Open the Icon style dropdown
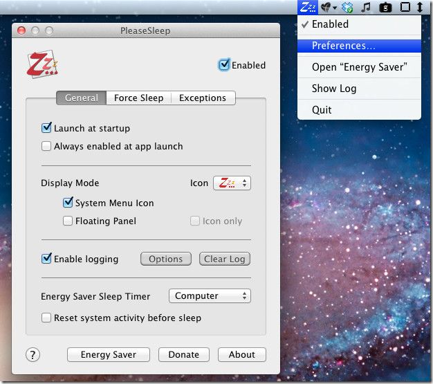Viewport: 433px width, 384px height. 232,183
